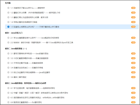
Task: Select the 模块三 section heading
Action: (25, 83)
